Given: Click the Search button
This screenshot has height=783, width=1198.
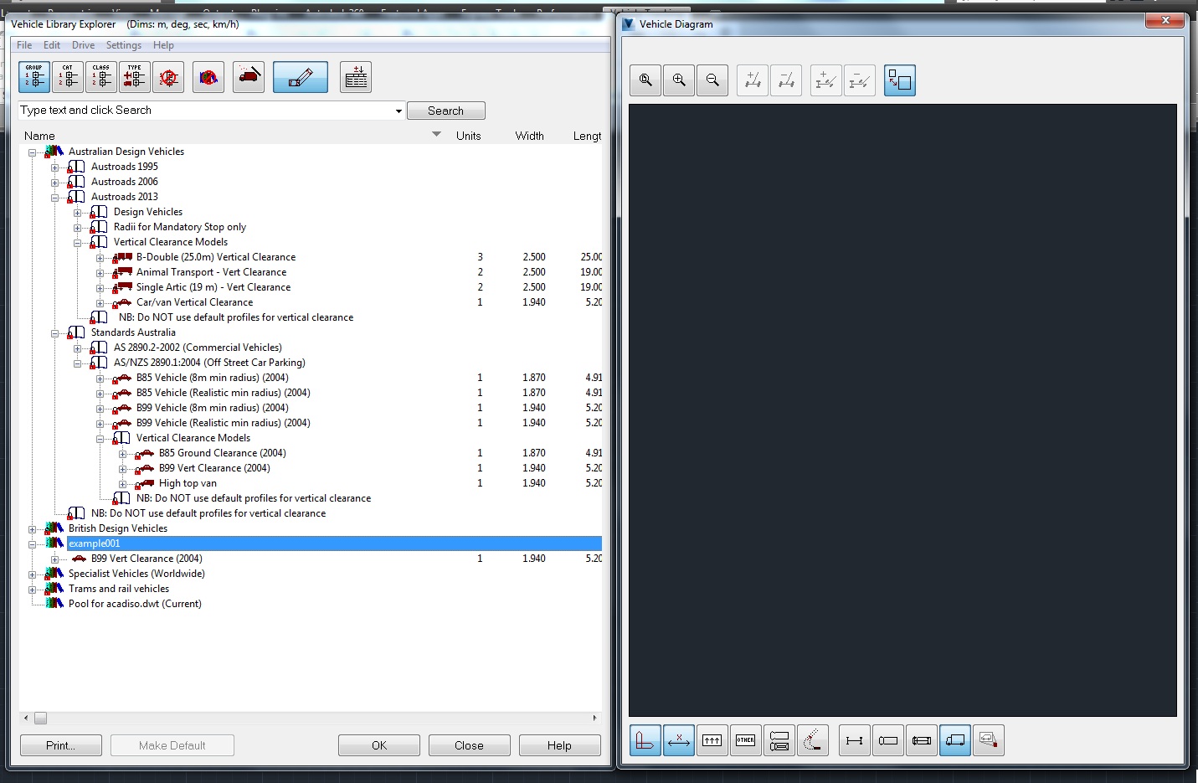Looking at the screenshot, I should pos(445,110).
